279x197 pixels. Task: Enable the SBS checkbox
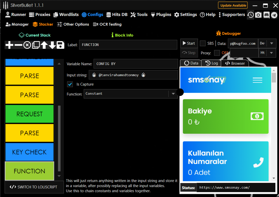(203, 43)
